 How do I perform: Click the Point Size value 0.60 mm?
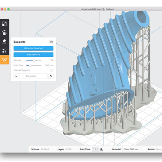[x=49, y=66]
